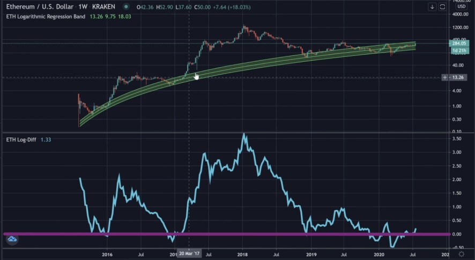Click the closing value C50.00 in header
475x260 pixels.
pyautogui.click(x=202, y=7)
